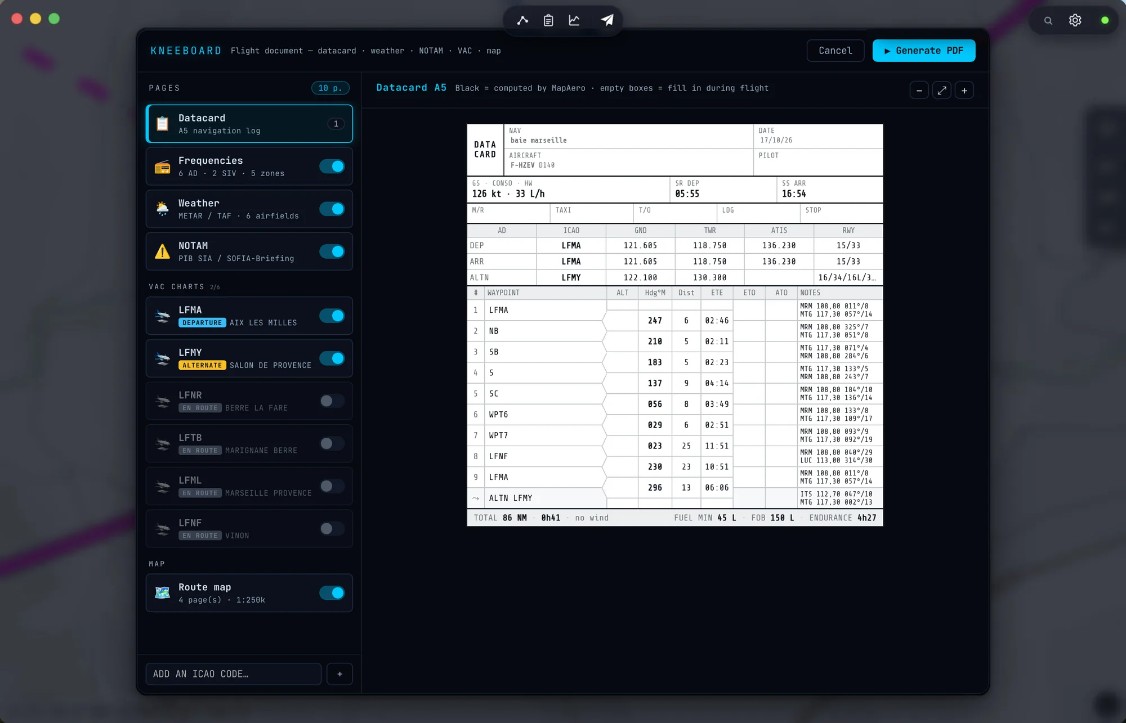Click the paper plane icon in top toolbar
Screen dimensions: 1126x723
(607, 20)
